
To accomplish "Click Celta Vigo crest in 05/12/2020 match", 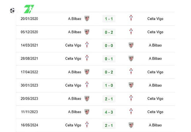I will (131, 31).
